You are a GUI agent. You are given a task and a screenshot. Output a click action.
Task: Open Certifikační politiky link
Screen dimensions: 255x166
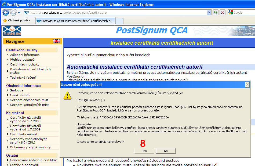pos(24,64)
